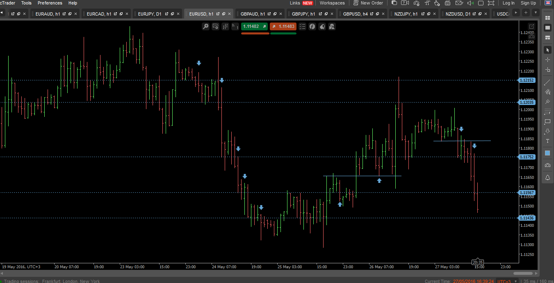Open the Preferences menu

50,3
